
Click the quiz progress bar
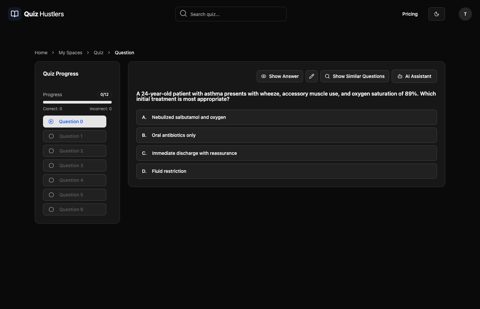click(77, 102)
